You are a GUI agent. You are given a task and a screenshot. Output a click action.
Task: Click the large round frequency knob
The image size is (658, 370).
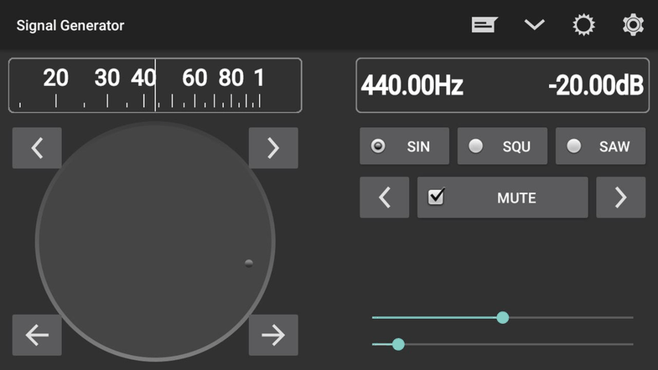coord(155,242)
